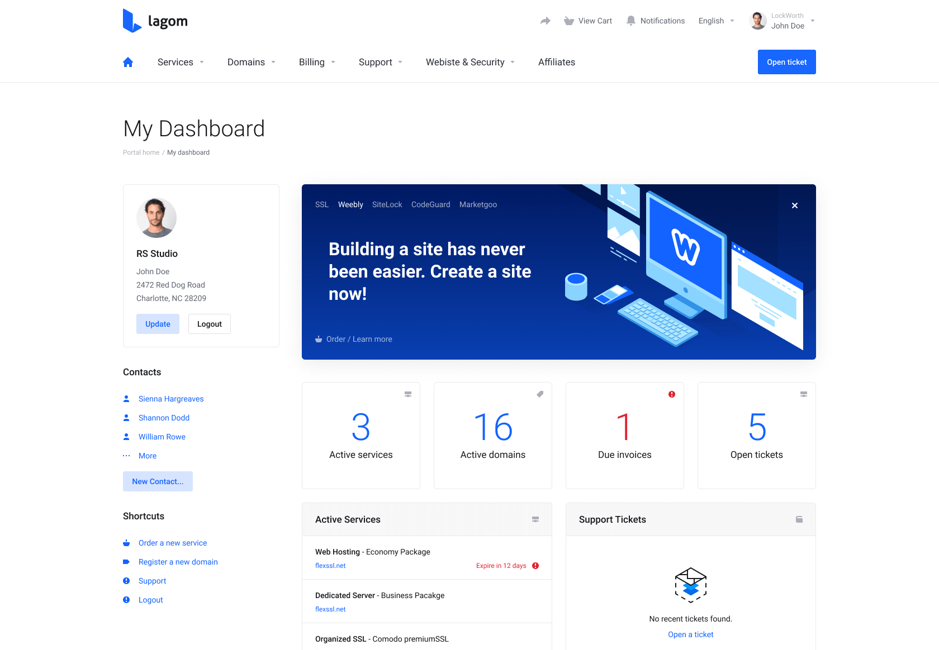The width and height of the screenshot is (939, 650).
Task: Open the Sienna Hargreaves contact link
Action: click(171, 399)
